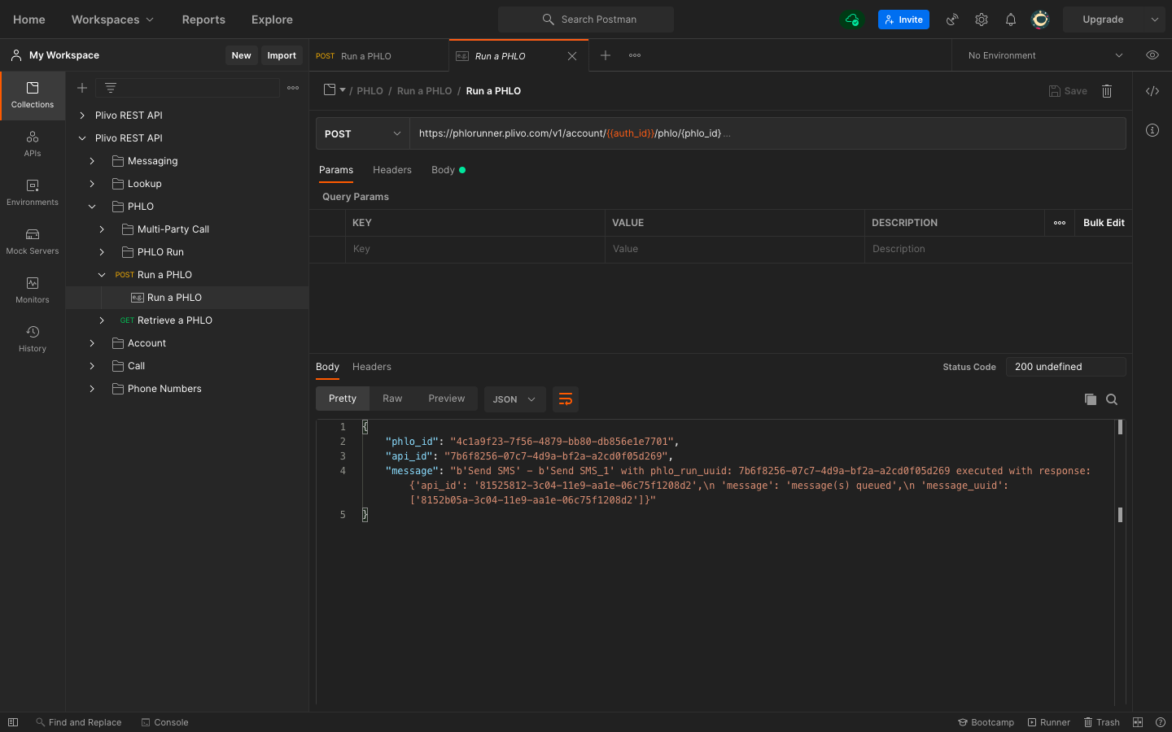Switch to the request Body tab
This screenshot has width=1172, height=732.
coord(448,170)
